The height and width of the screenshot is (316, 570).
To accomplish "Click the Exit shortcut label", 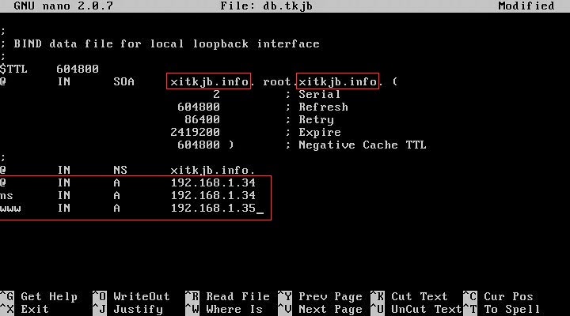I will (x=35, y=309).
